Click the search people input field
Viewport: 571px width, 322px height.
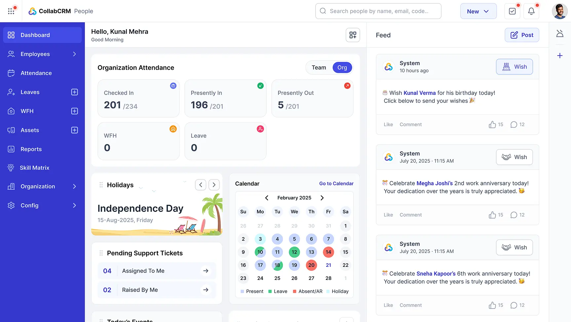(x=378, y=11)
